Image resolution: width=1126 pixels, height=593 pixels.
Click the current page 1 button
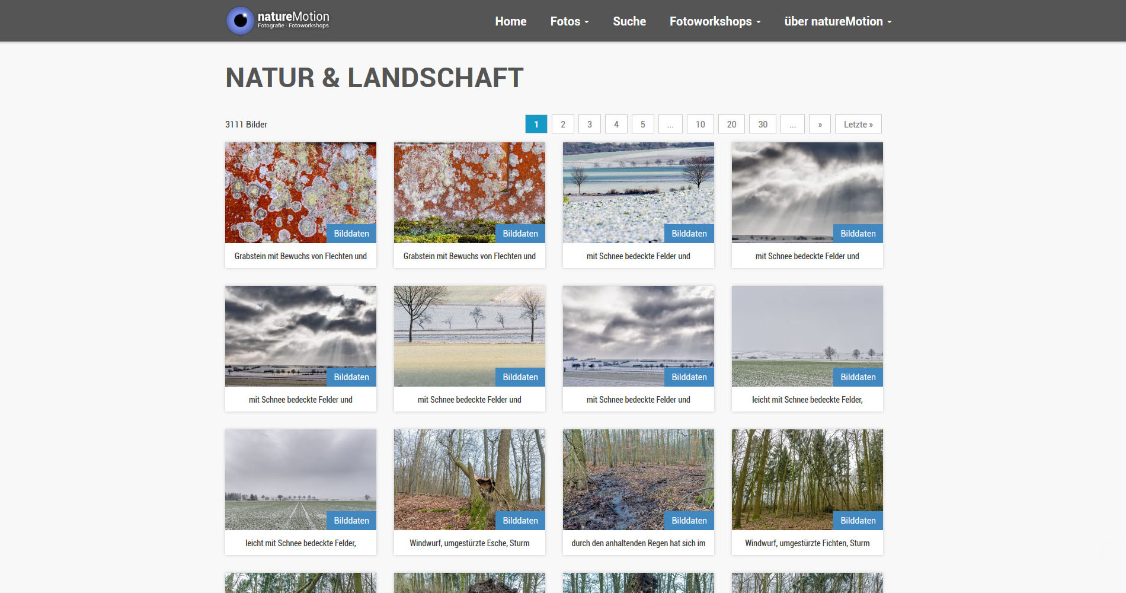pyautogui.click(x=536, y=124)
